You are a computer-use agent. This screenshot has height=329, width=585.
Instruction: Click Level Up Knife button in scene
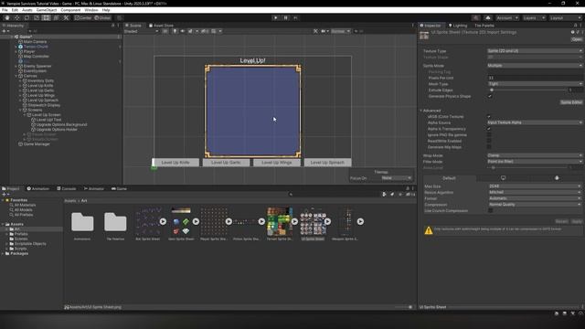point(175,163)
